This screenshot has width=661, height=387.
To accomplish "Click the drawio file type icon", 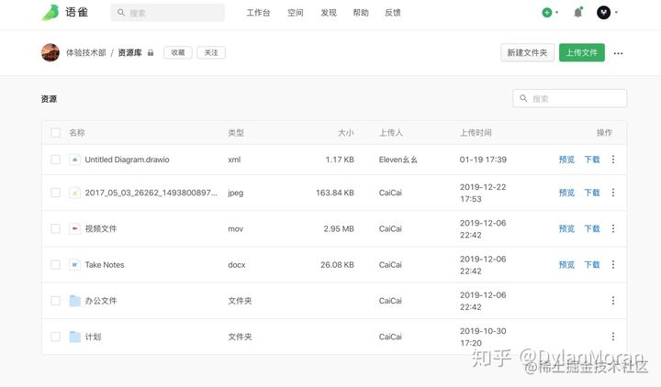I will pos(74,160).
